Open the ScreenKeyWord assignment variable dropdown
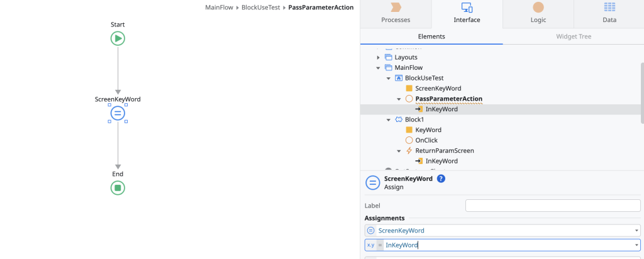The width and height of the screenshot is (644, 259). coord(636,231)
